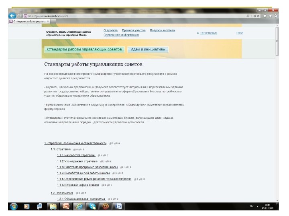Click the refresh icon in address bar

coord(255,16)
